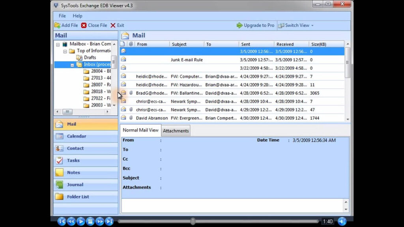
Task: Click the video player stop button
Action: coord(90,221)
